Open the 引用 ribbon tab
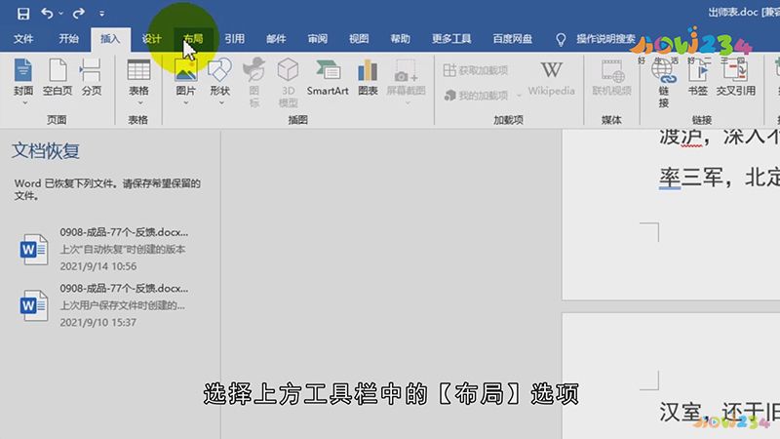The image size is (780, 439). click(234, 39)
